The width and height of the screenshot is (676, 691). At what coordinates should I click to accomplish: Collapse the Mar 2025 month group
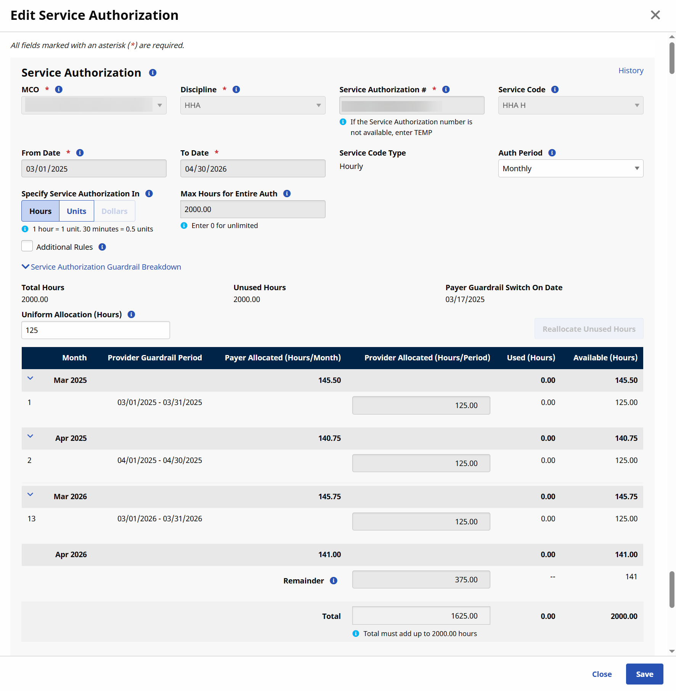coord(31,378)
